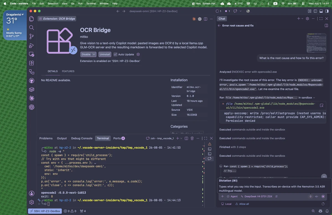Open the Disable dropdown arrow
Screen dimensions: 332x215
tap(94, 54)
